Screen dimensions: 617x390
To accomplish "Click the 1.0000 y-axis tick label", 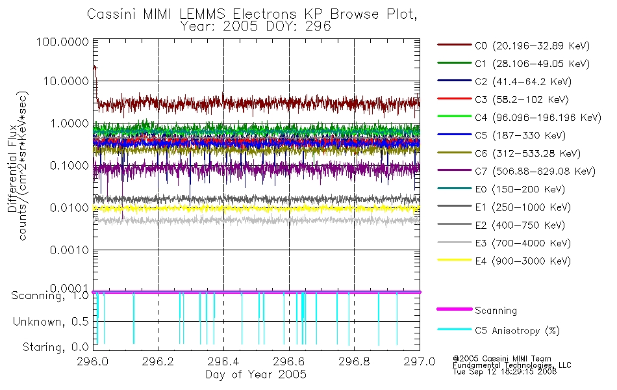I will pos(69,123).
